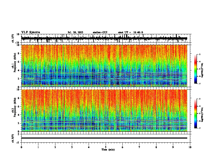
Task: Click the ch.3 flat voltage trace
Action: tap(104, 138)
